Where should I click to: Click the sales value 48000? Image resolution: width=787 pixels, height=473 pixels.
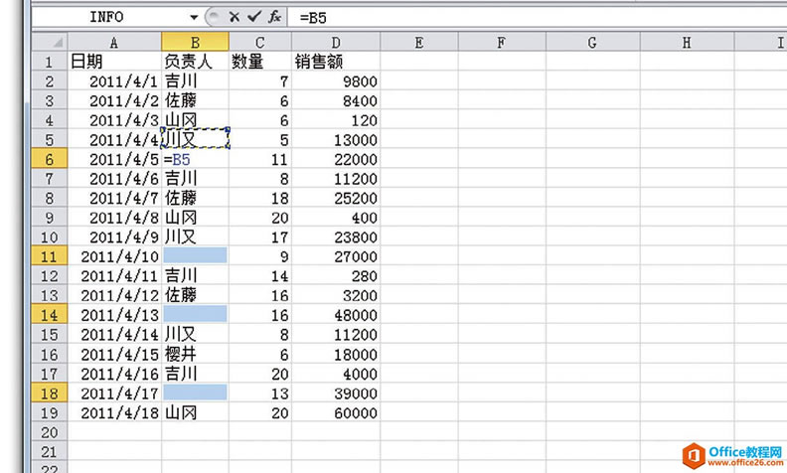(x=336, y=315)
